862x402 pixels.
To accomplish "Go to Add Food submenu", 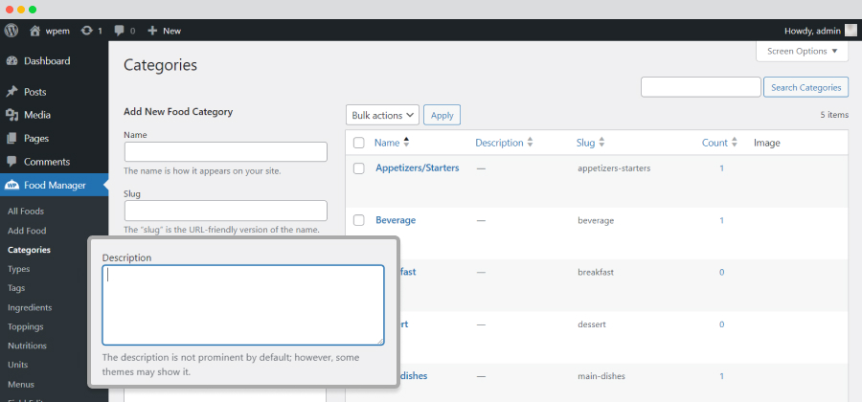I will (27, 231).
